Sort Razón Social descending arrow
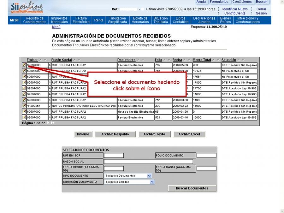 pos(79,60)
